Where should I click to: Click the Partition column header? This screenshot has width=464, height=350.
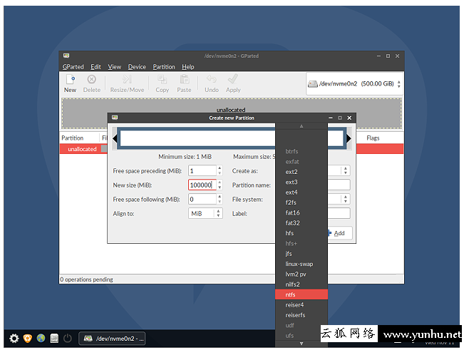[x=73, y=138]
